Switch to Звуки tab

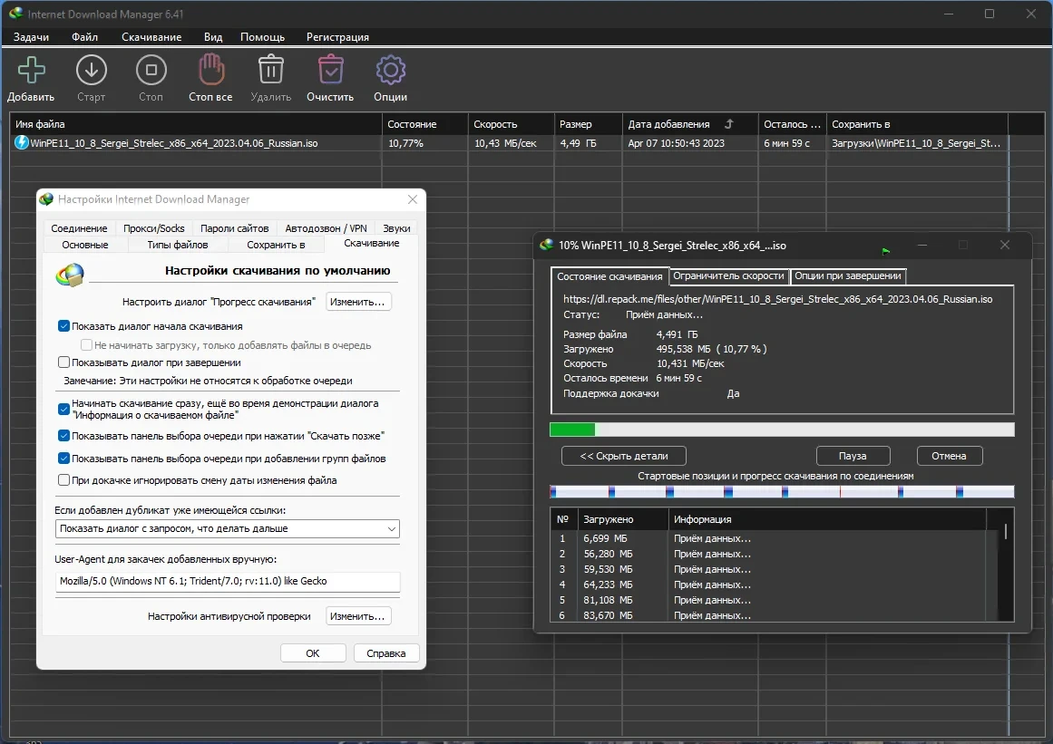(396, 228)
